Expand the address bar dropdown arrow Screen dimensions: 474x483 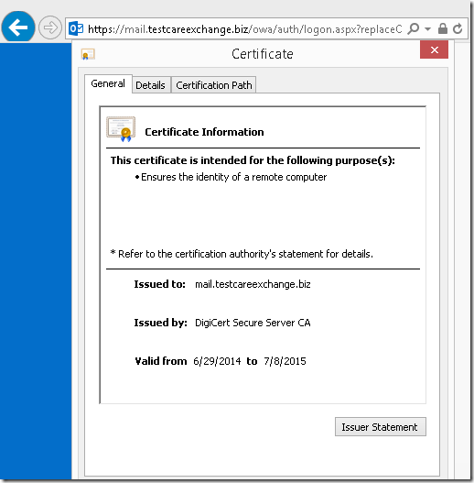click(427, 29)
